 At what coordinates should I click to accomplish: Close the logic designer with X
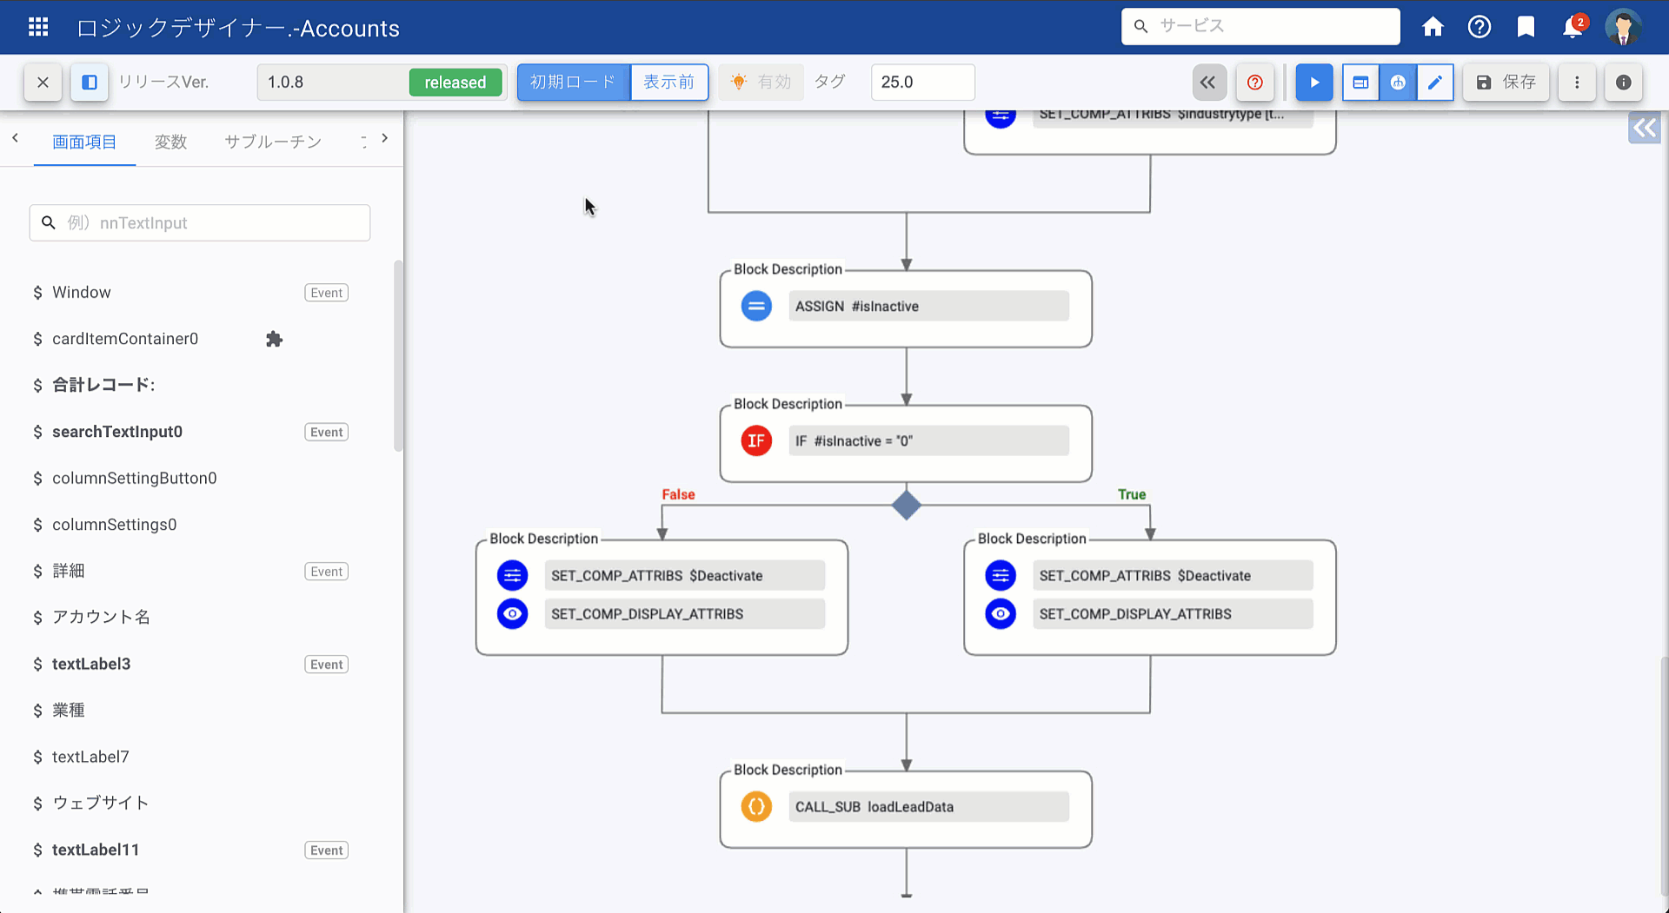coord(43,83)
